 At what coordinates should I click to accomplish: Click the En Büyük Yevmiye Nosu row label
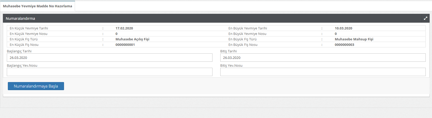(247, 34)
